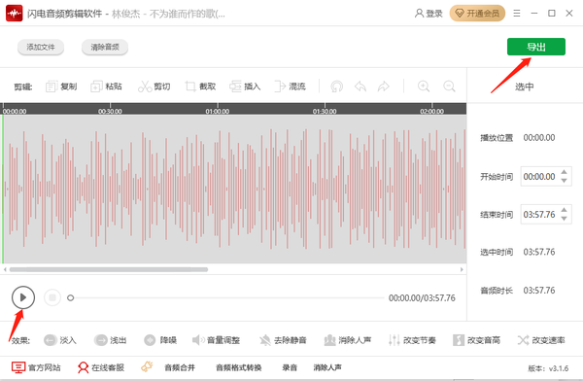583x381 pixels.
Task: Apply the noise reduction (降噪) effect
Action: click(x=160, y=340)
